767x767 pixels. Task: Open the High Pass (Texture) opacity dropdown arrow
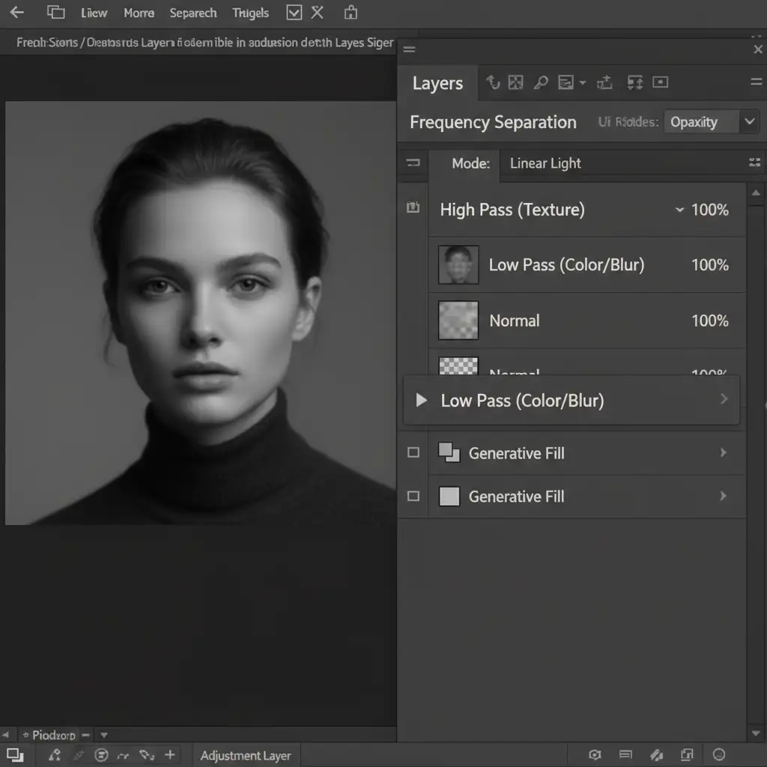[x=679, y=210]
